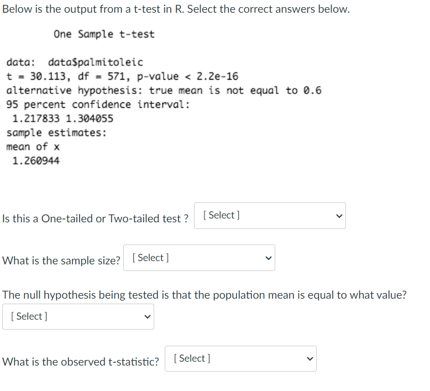Click the chevron arrow on the tailed-test dropdown

[x=339, y=216]
